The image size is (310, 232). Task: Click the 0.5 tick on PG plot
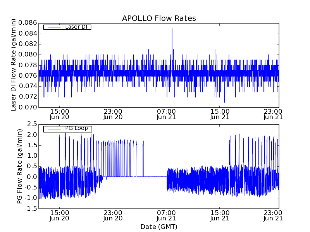tap(32, 167)
